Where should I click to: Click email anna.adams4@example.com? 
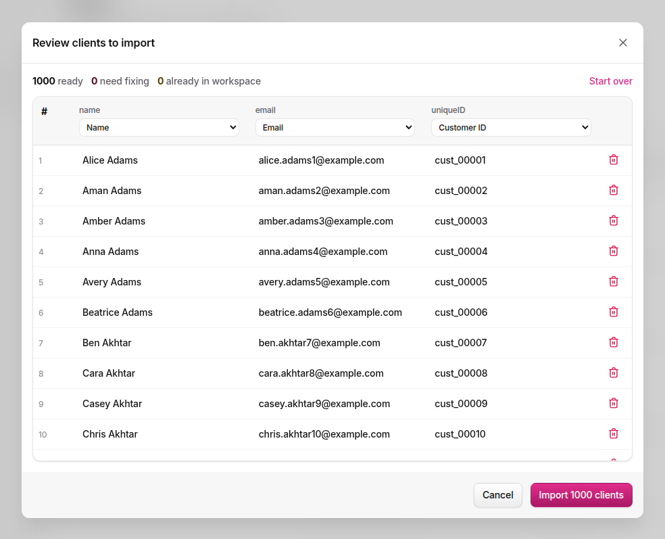(323, 252)
